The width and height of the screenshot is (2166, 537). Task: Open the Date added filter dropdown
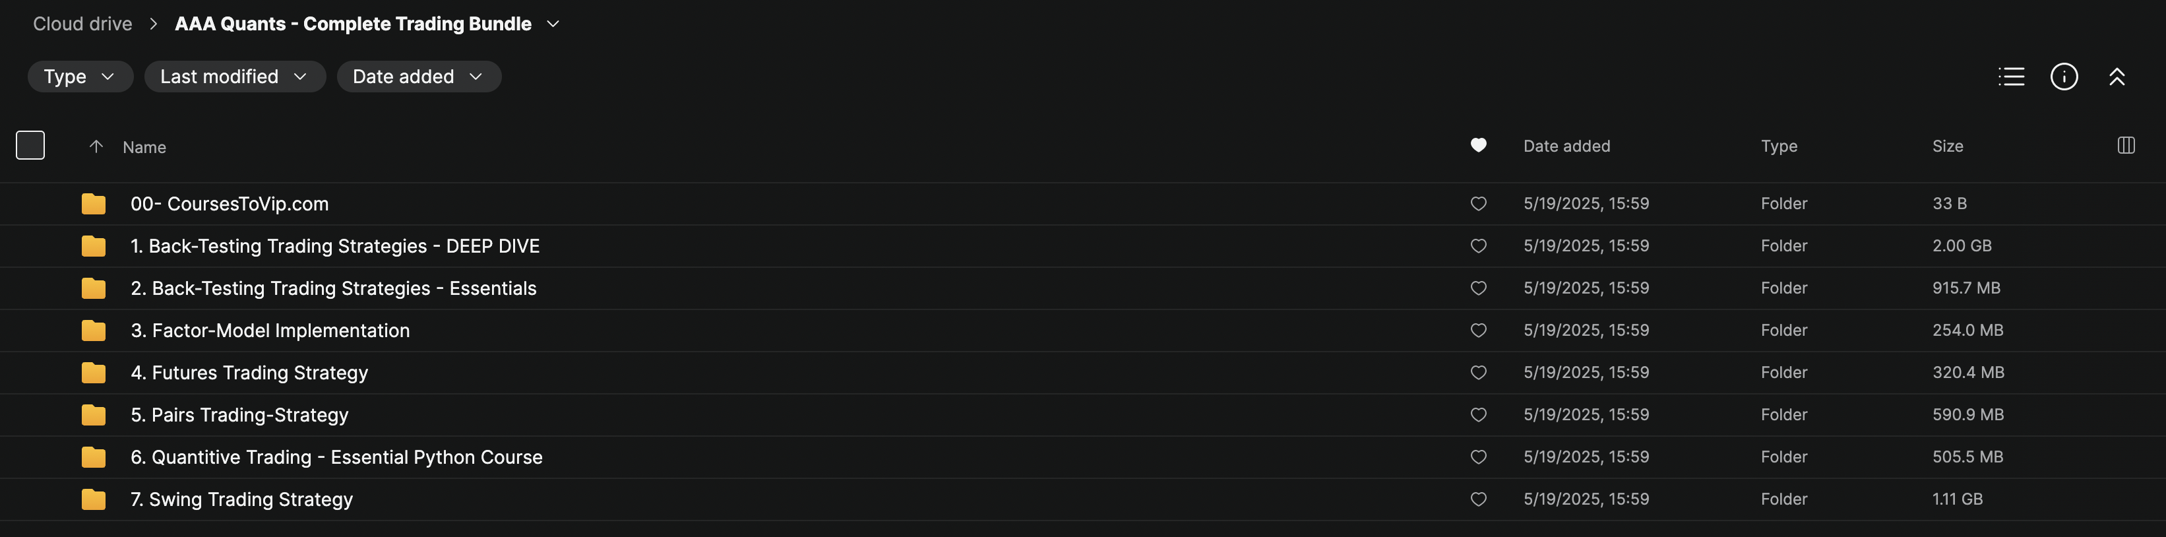(x=418, y=77)
